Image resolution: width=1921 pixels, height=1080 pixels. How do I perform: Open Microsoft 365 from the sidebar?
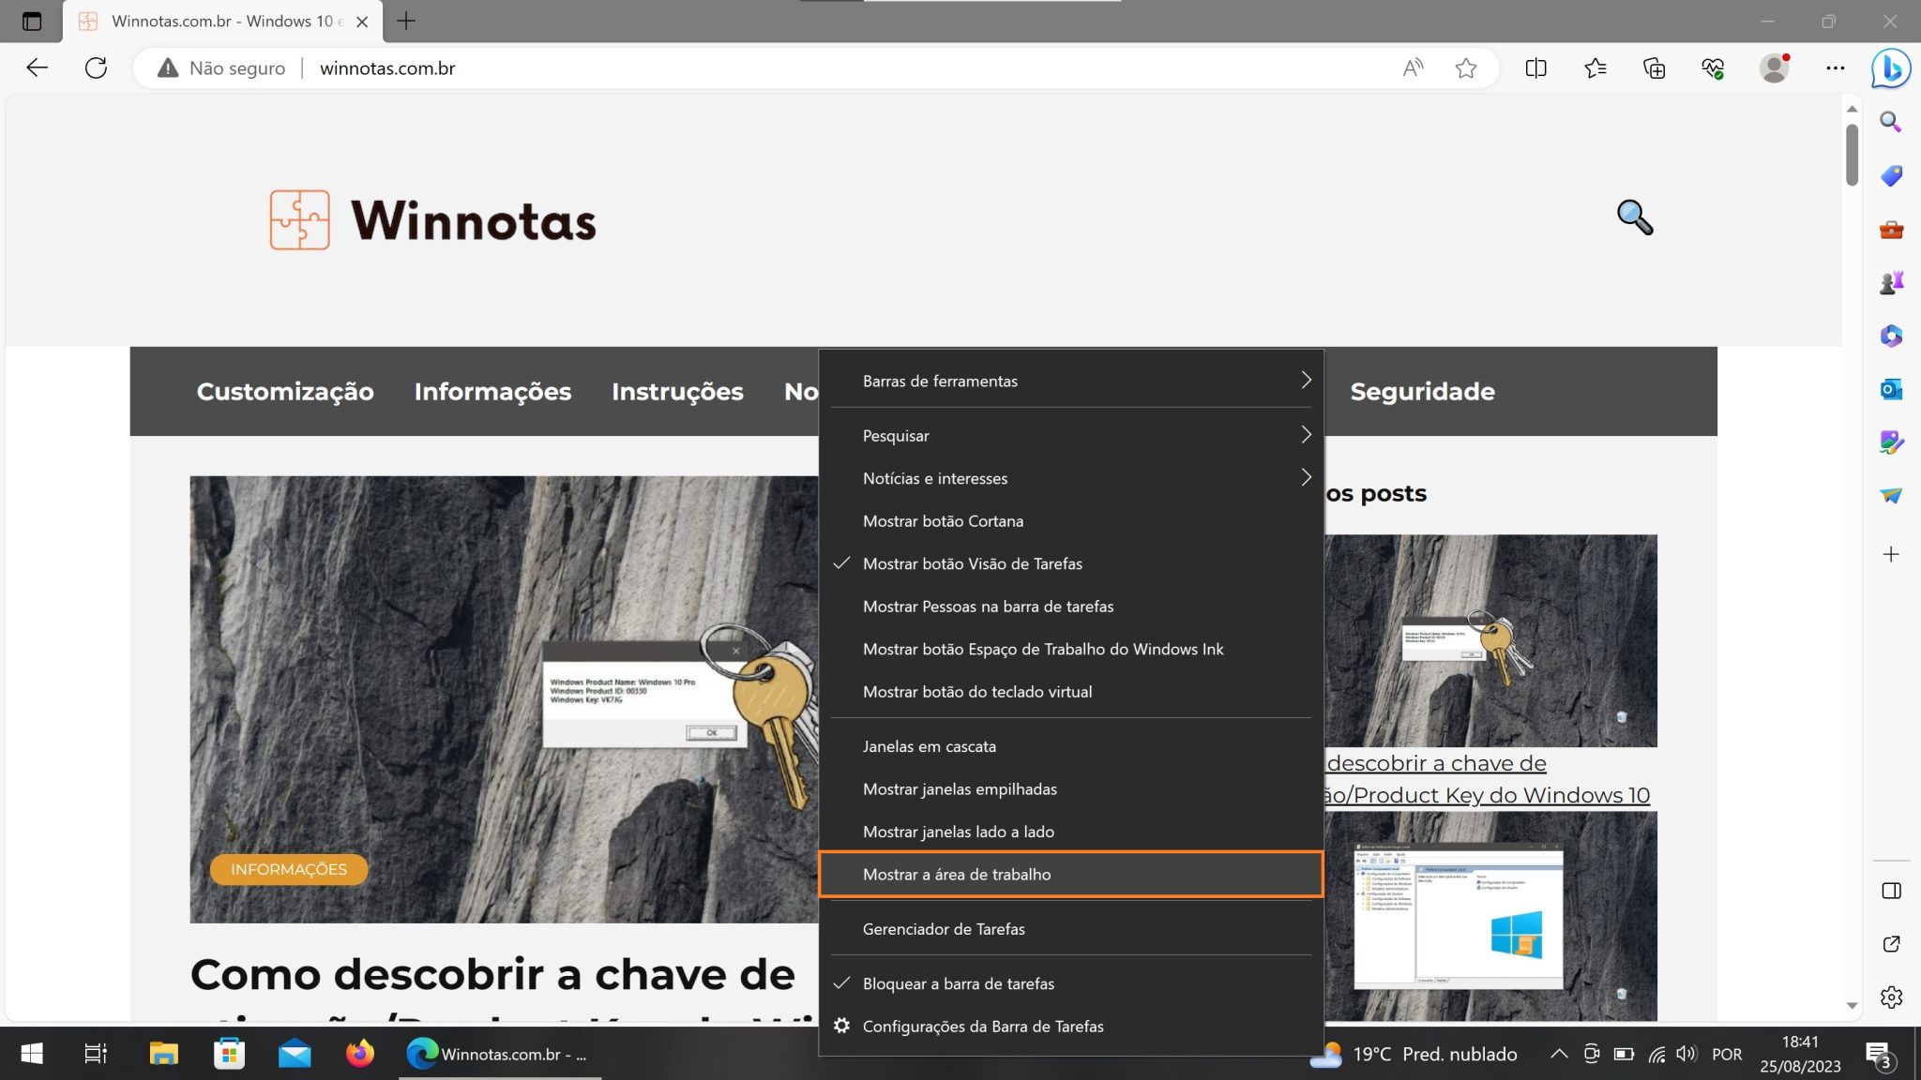coord(1892,335)
